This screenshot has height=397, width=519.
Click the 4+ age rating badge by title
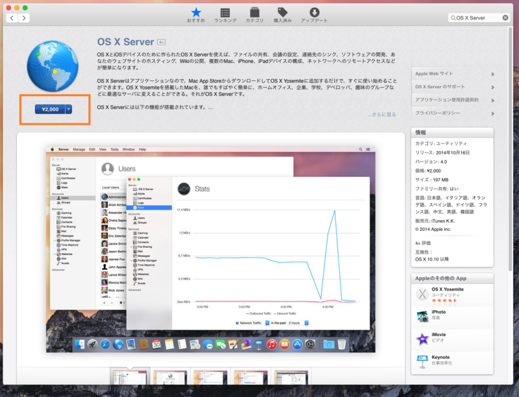click(x=161, y=42)
